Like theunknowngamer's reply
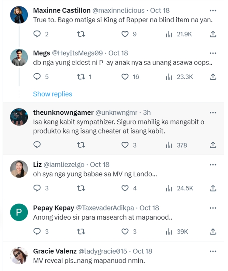 pyautogui.click(x=125, y=145)
